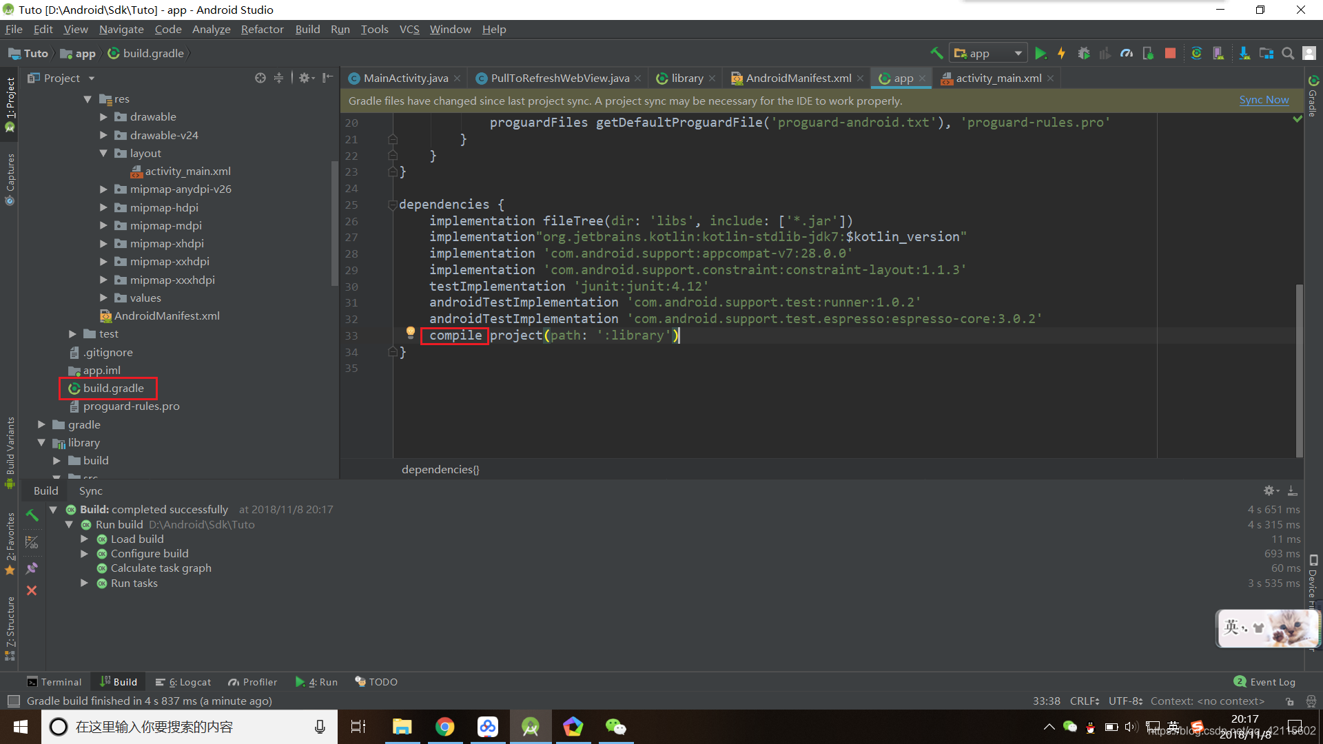Close Build panel red X icon
Image resolution: width=1323 pixels, height=744 pixels.
point(32,590)
